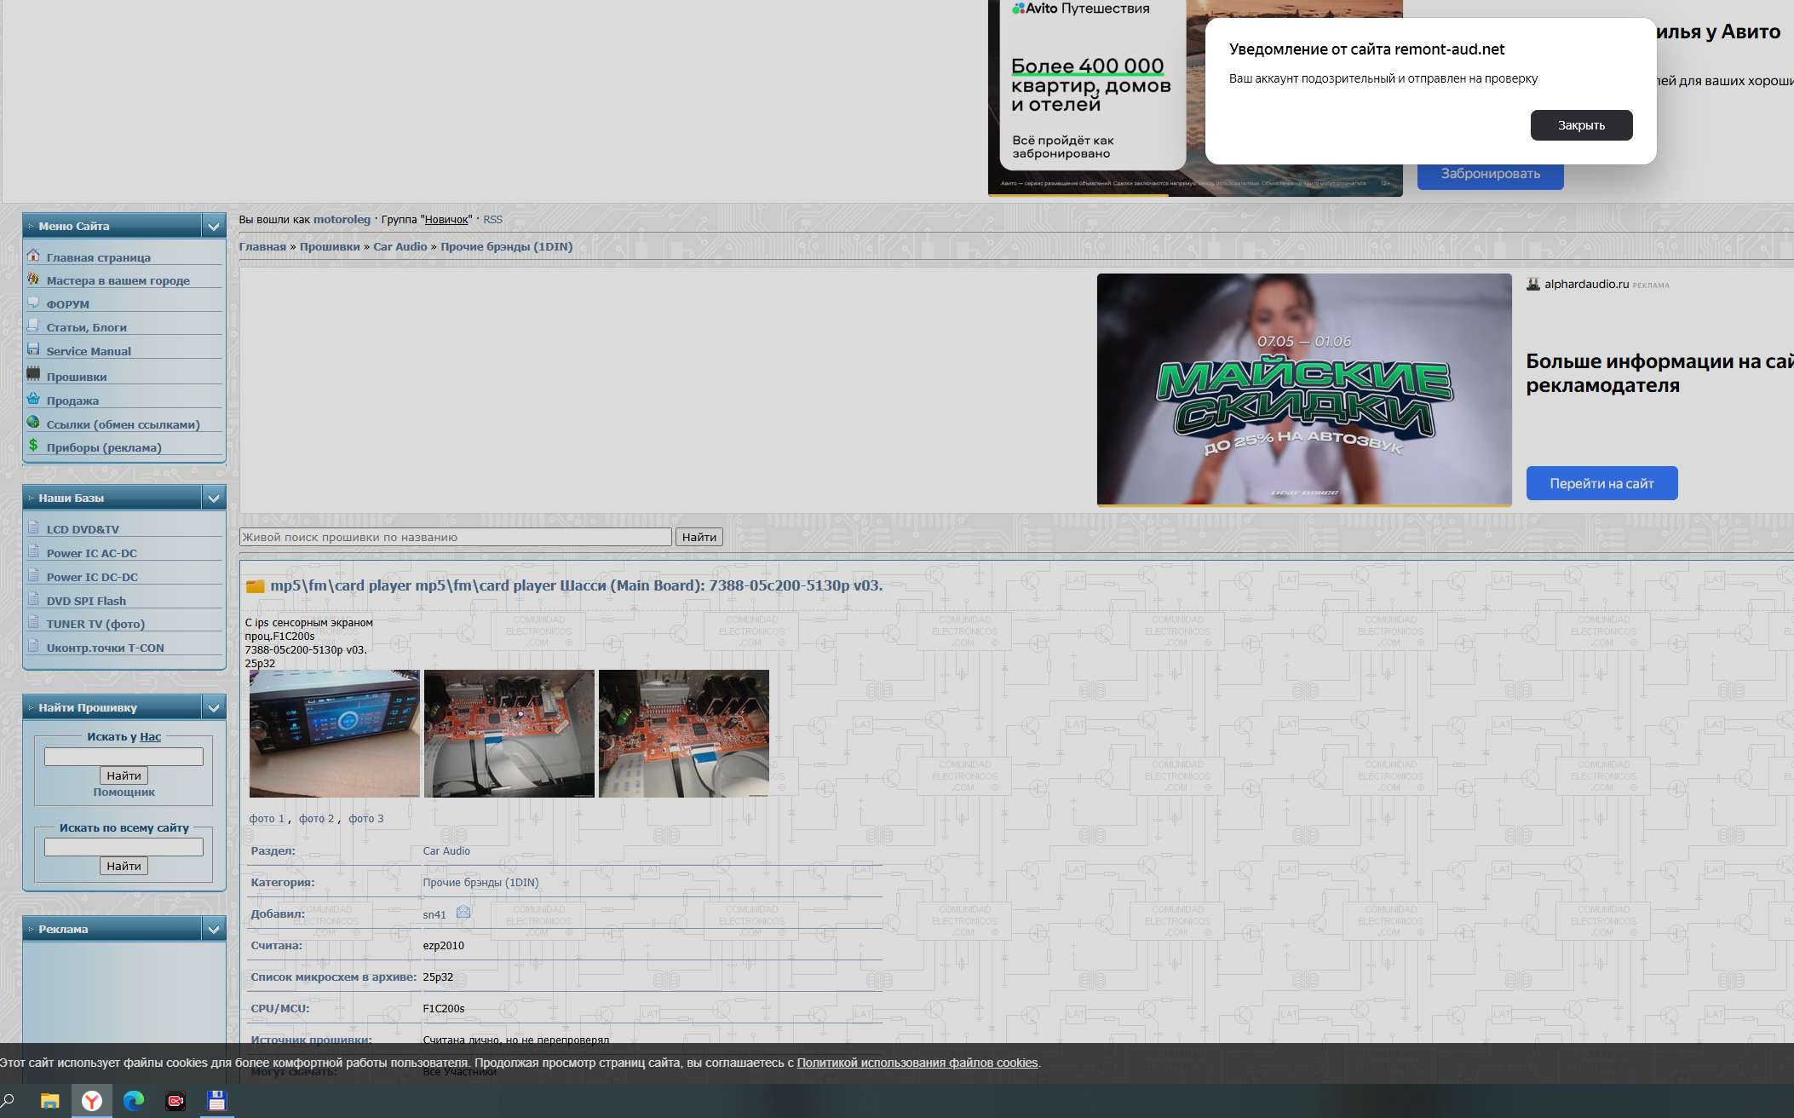Screen dimensions: 1794x1118
Task: Open the blue floppy disk taskbar app
Action: click(x=217, y=1101)
